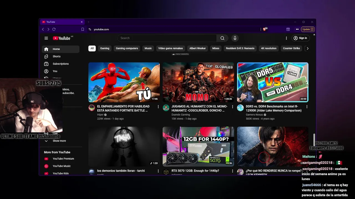
Task: Play the Leon Kennedy thumbnail video
Action: coord(273,146)
